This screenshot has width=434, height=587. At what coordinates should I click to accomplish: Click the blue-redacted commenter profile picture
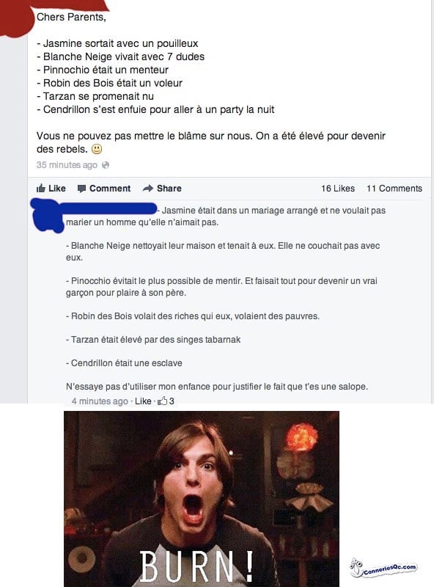(47, 216)
